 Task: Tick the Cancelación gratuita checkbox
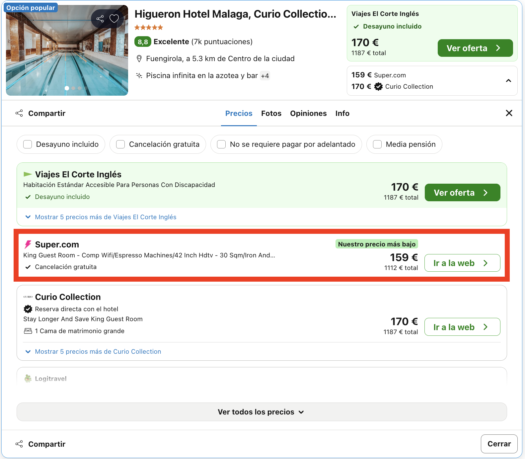[120, 144]
